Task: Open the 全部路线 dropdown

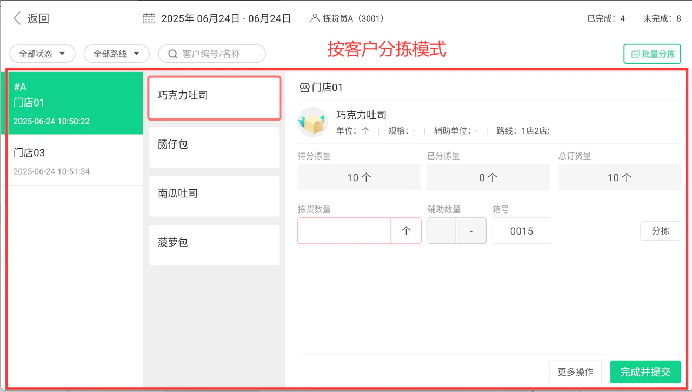Action: [117, 54]
